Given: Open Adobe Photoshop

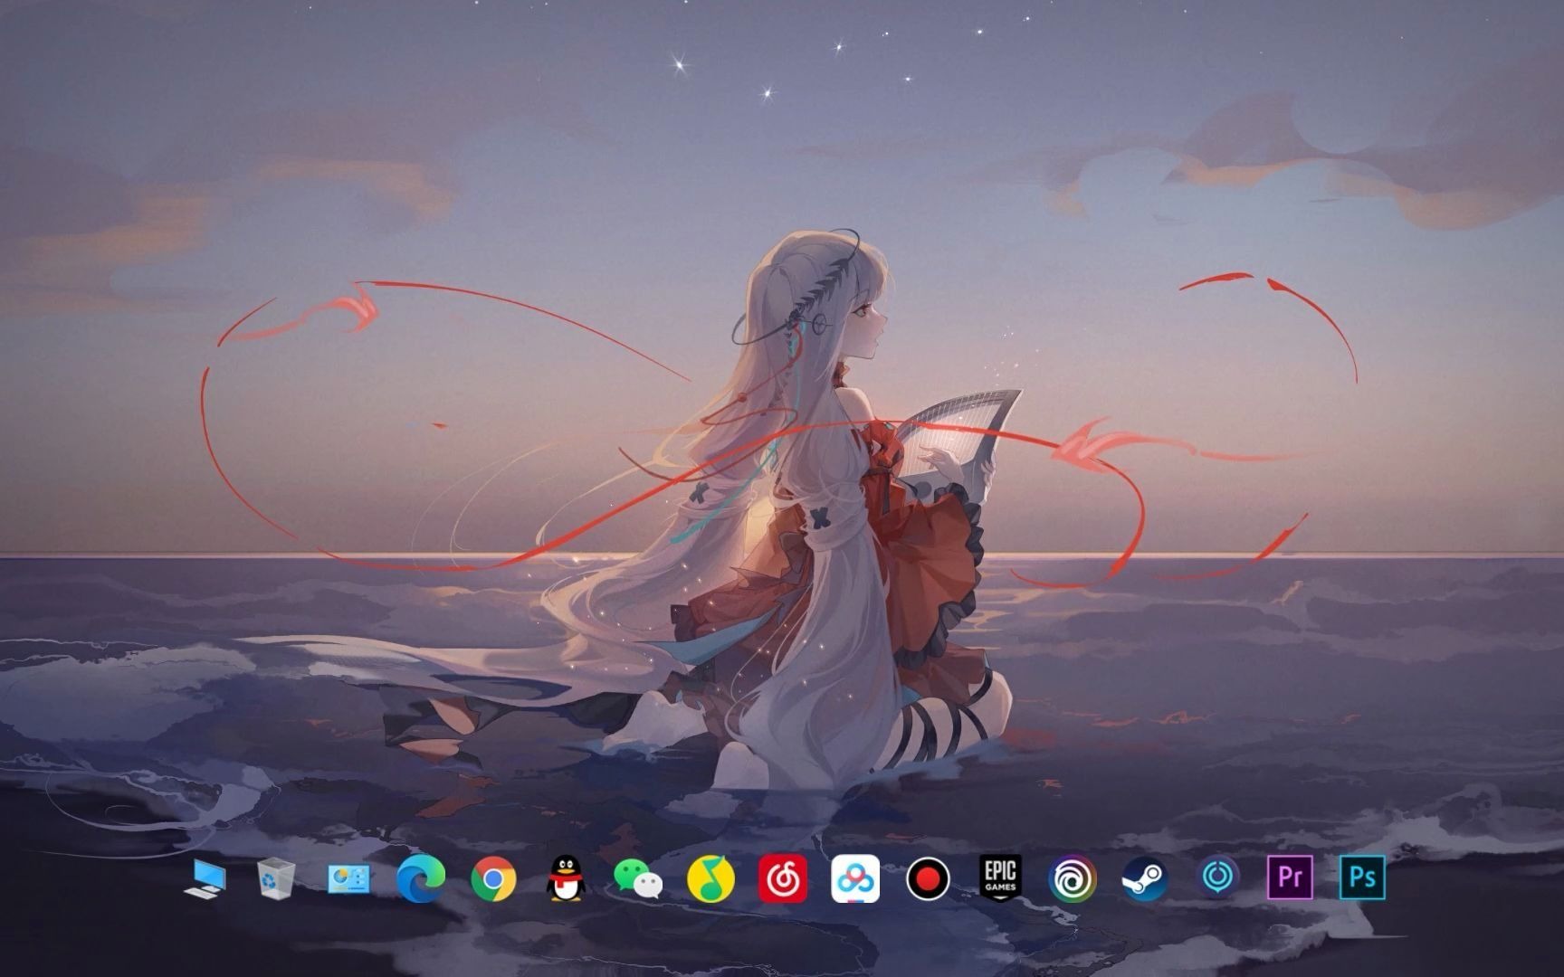Looking at the screenshot, I should [1362, 877].
